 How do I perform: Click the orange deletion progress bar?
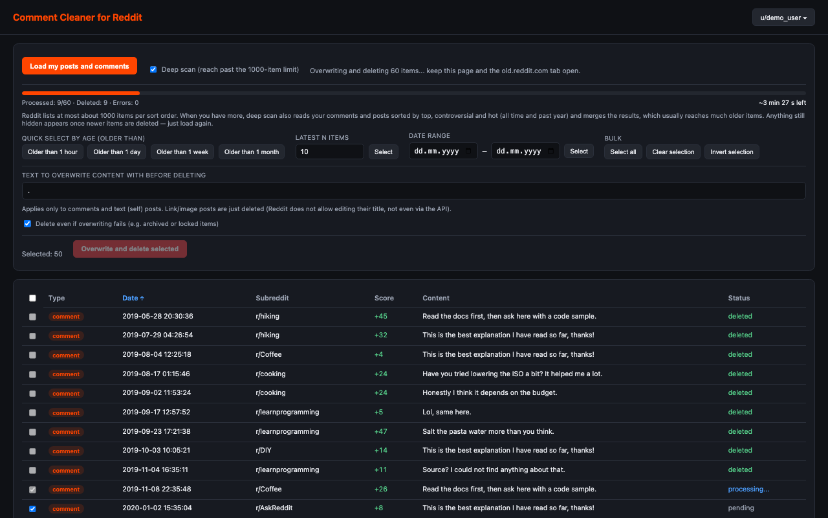pyautogui.click(x=81, y=93)
